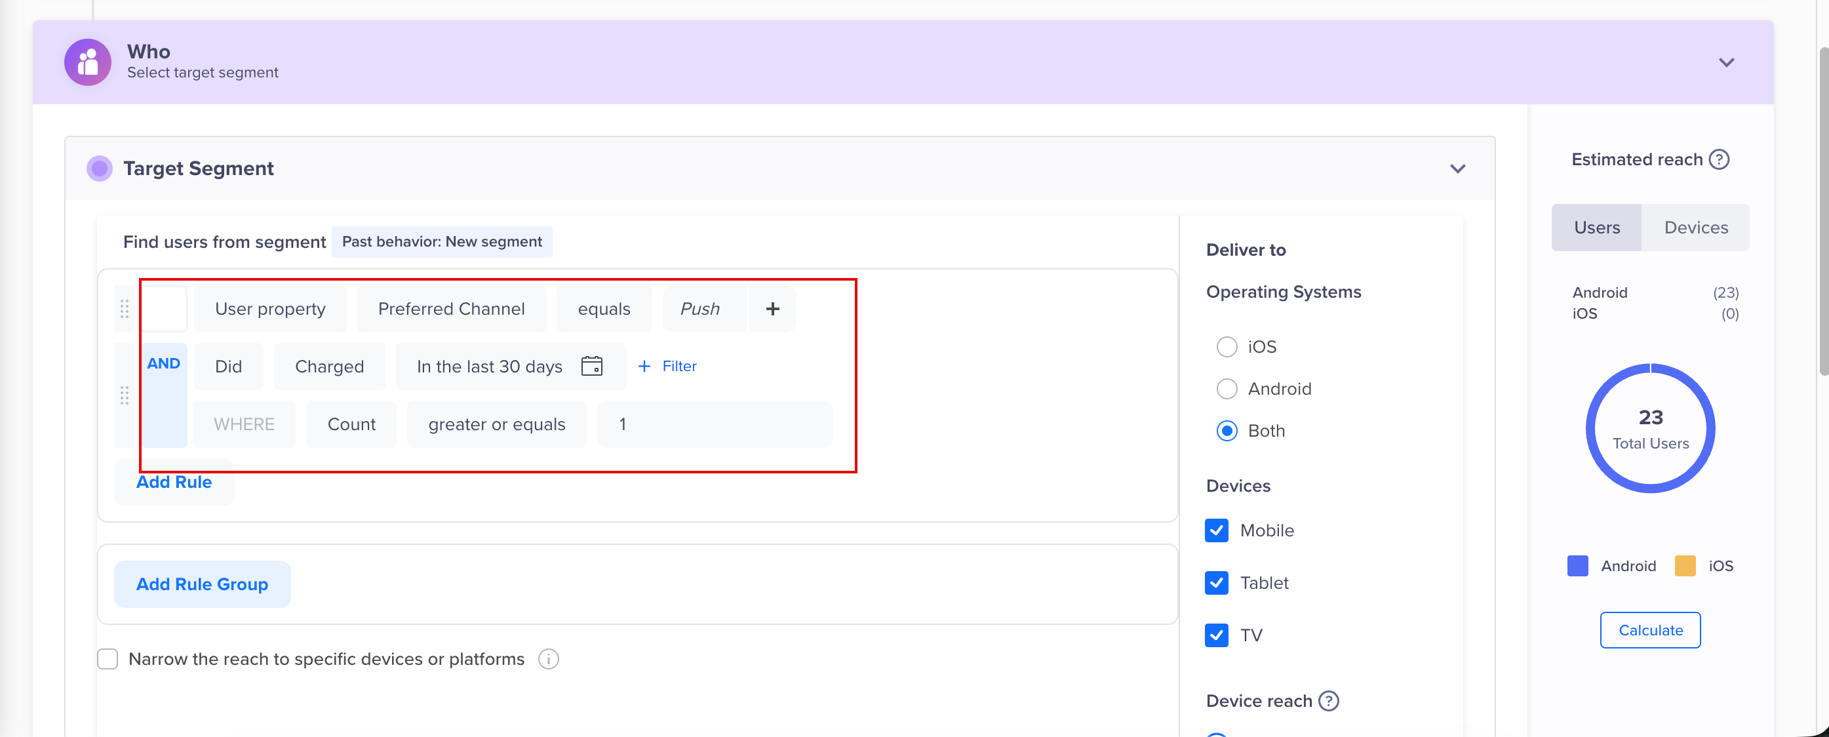Viewport: 1829px width, 737px height.
Task: Click the Add Rule Group button
Action: point(202,584)
